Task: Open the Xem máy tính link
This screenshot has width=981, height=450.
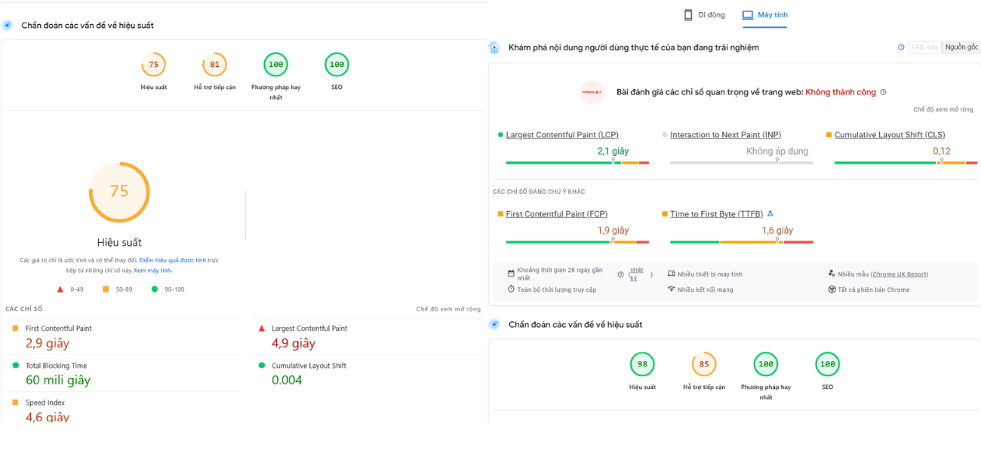Action: (x=152, y=270)
